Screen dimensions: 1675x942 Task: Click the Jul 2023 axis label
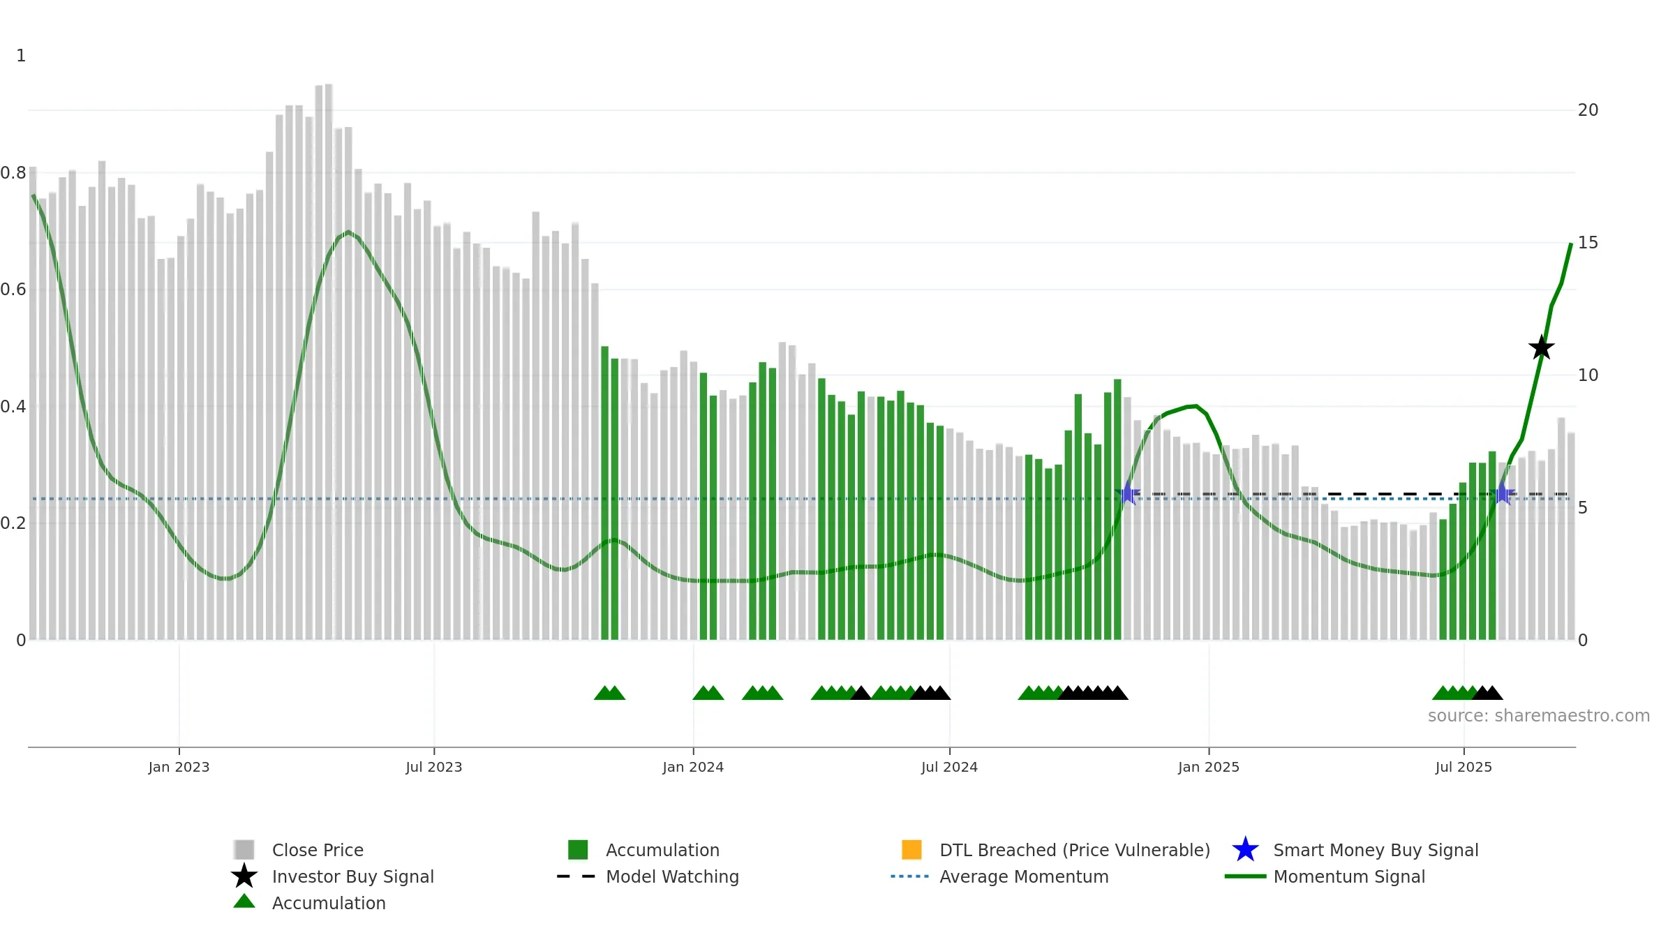coord(434,767)
